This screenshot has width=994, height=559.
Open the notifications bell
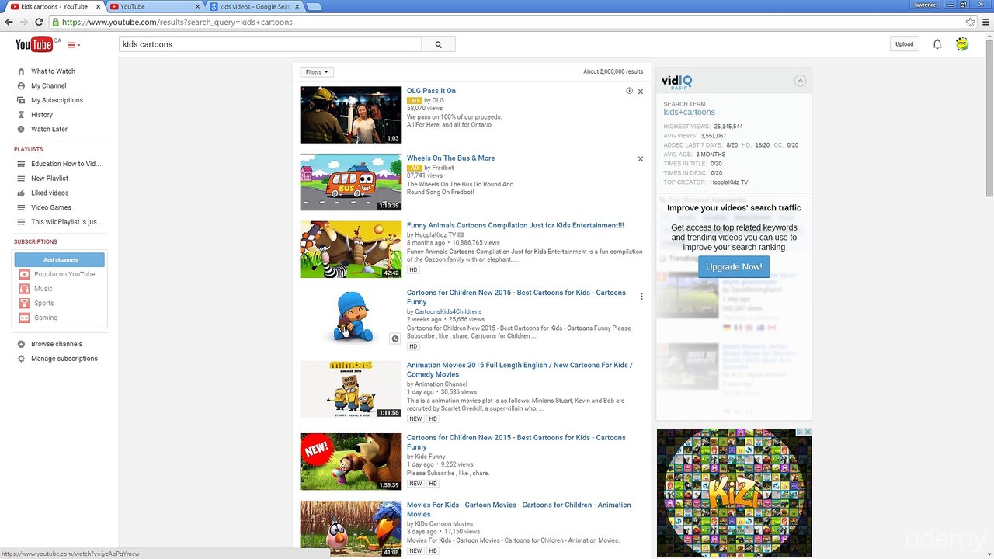tap(937, 44)
